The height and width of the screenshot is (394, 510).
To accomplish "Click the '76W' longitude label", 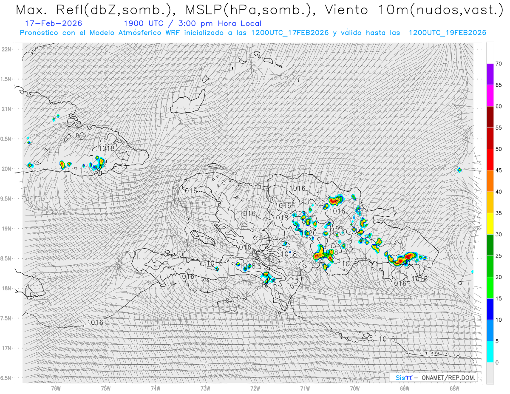I will pos(56,388).
